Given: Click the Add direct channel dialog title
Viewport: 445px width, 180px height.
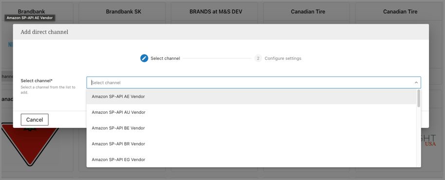Looking at the screenshot, I should click(44, 32).
